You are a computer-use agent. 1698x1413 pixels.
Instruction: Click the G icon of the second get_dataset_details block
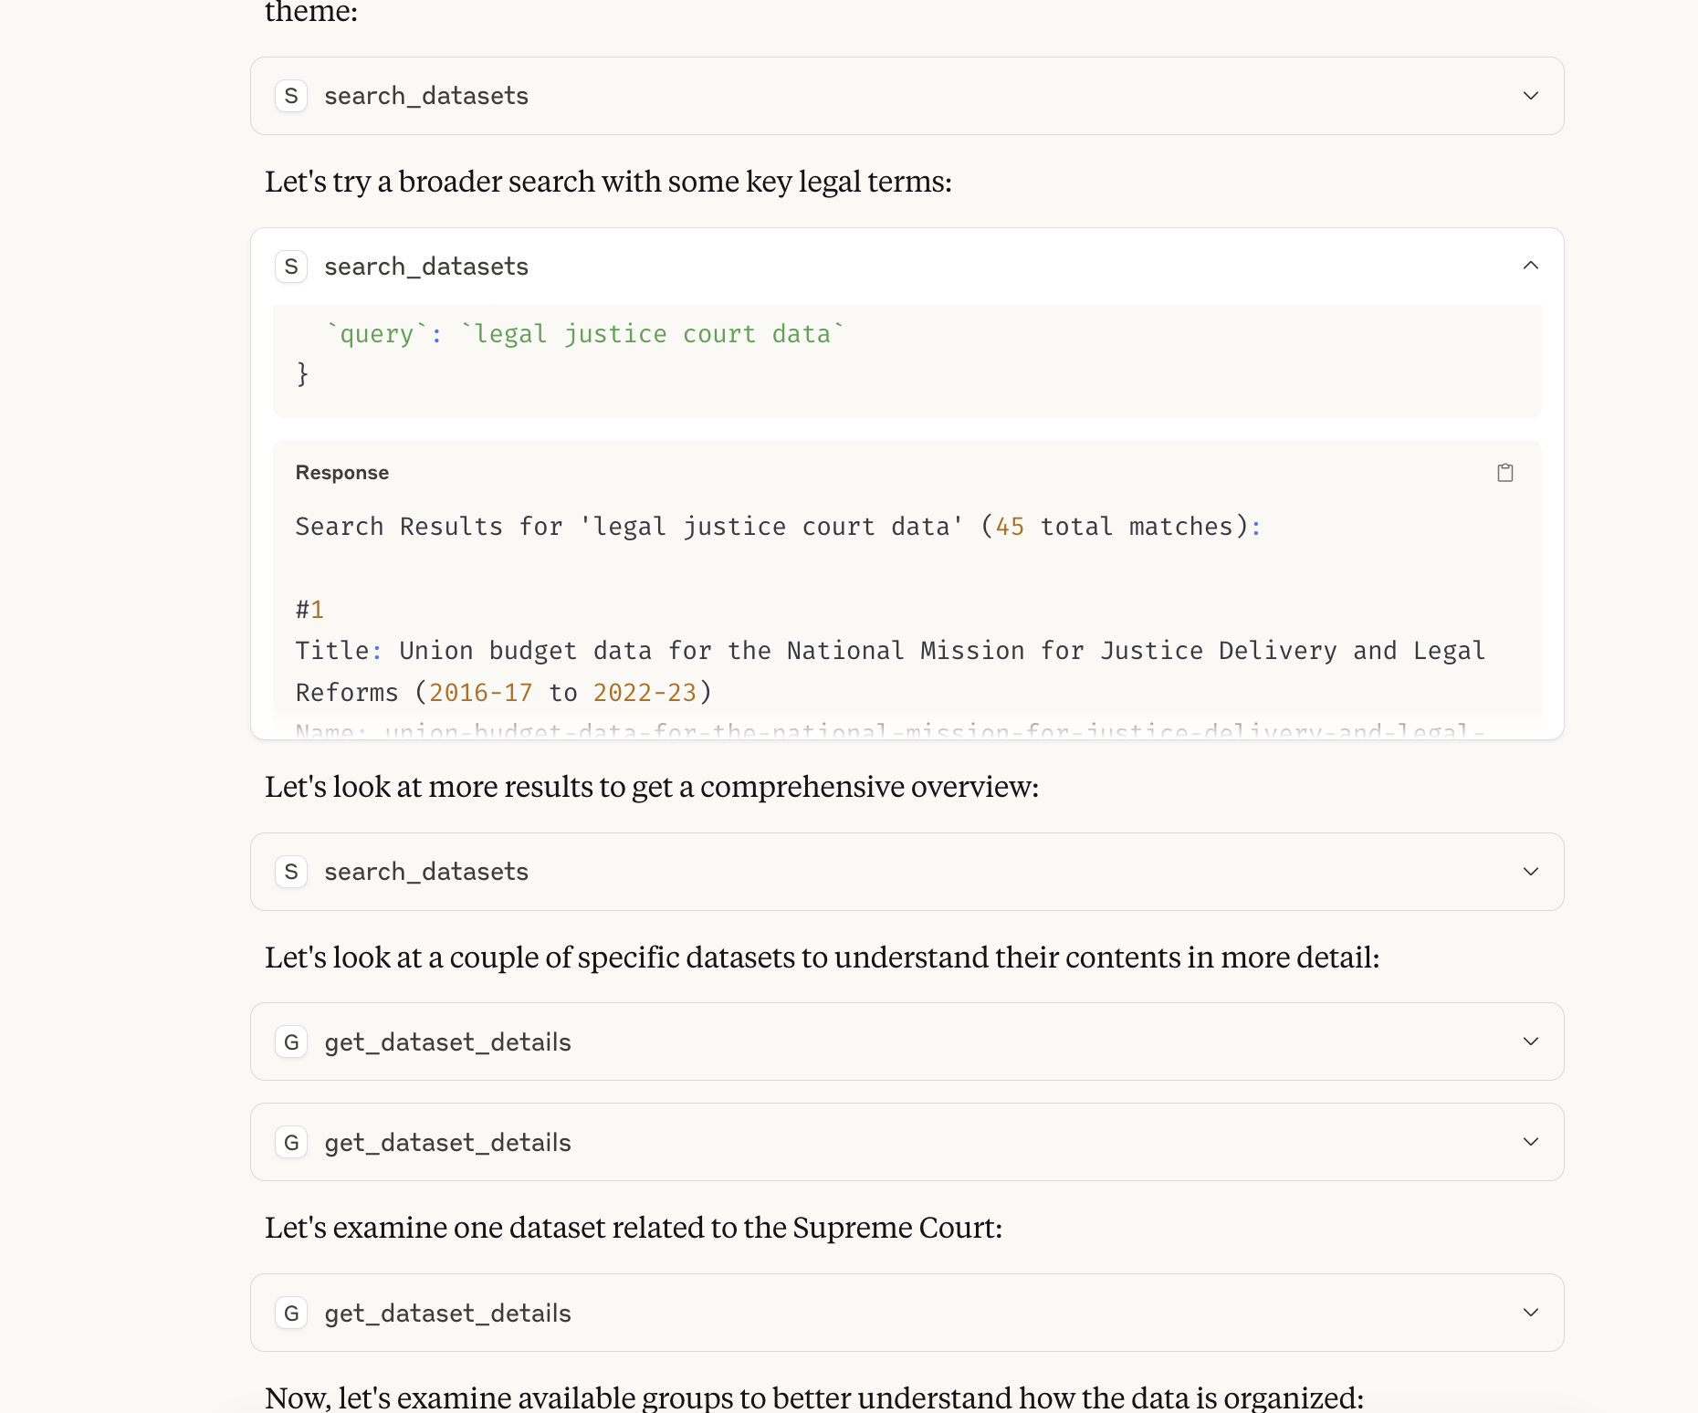[x=291, y=1143]
